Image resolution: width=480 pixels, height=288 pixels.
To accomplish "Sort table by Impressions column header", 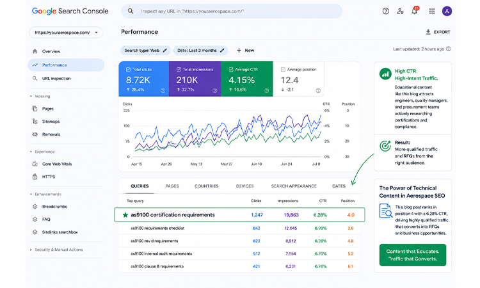I will click(x=288, y=201).
